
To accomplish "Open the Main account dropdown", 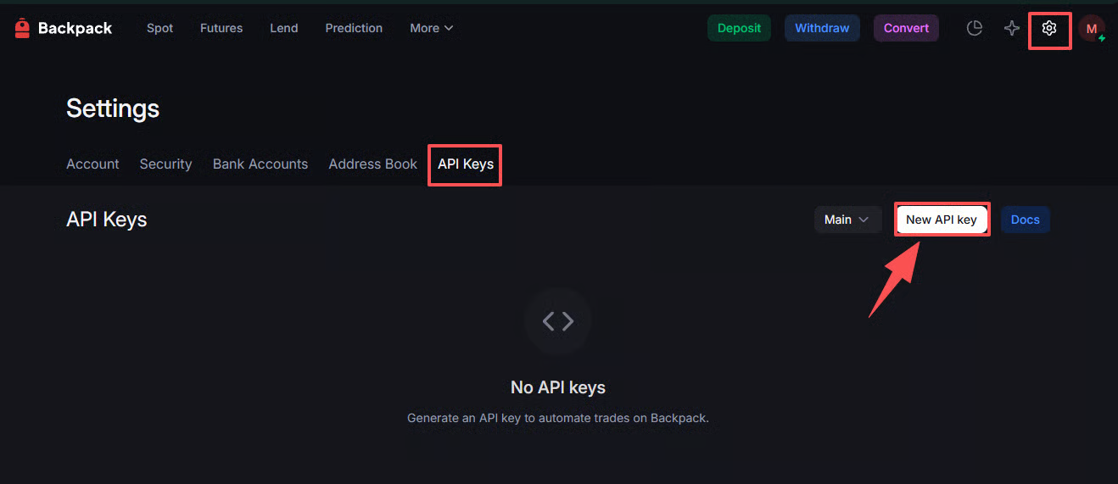I will (847, 220).
